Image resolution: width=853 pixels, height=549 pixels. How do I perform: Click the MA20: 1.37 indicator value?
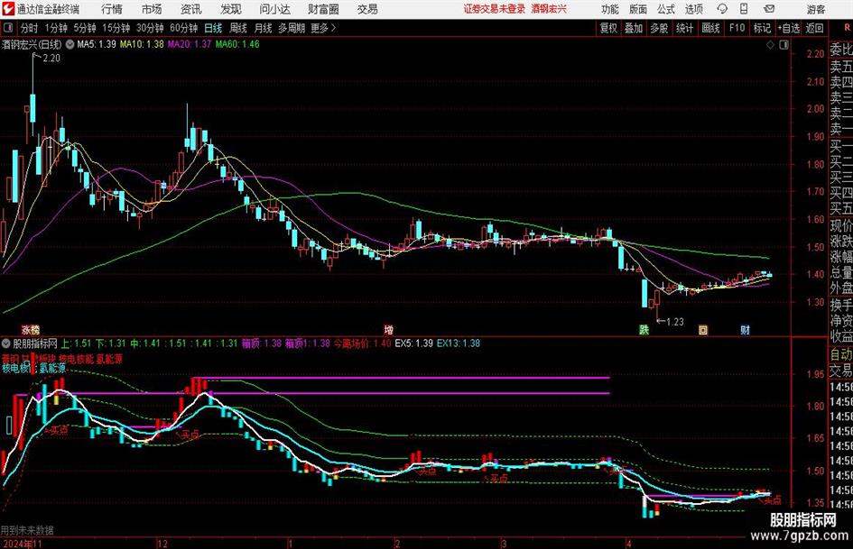tap(190, 44)
